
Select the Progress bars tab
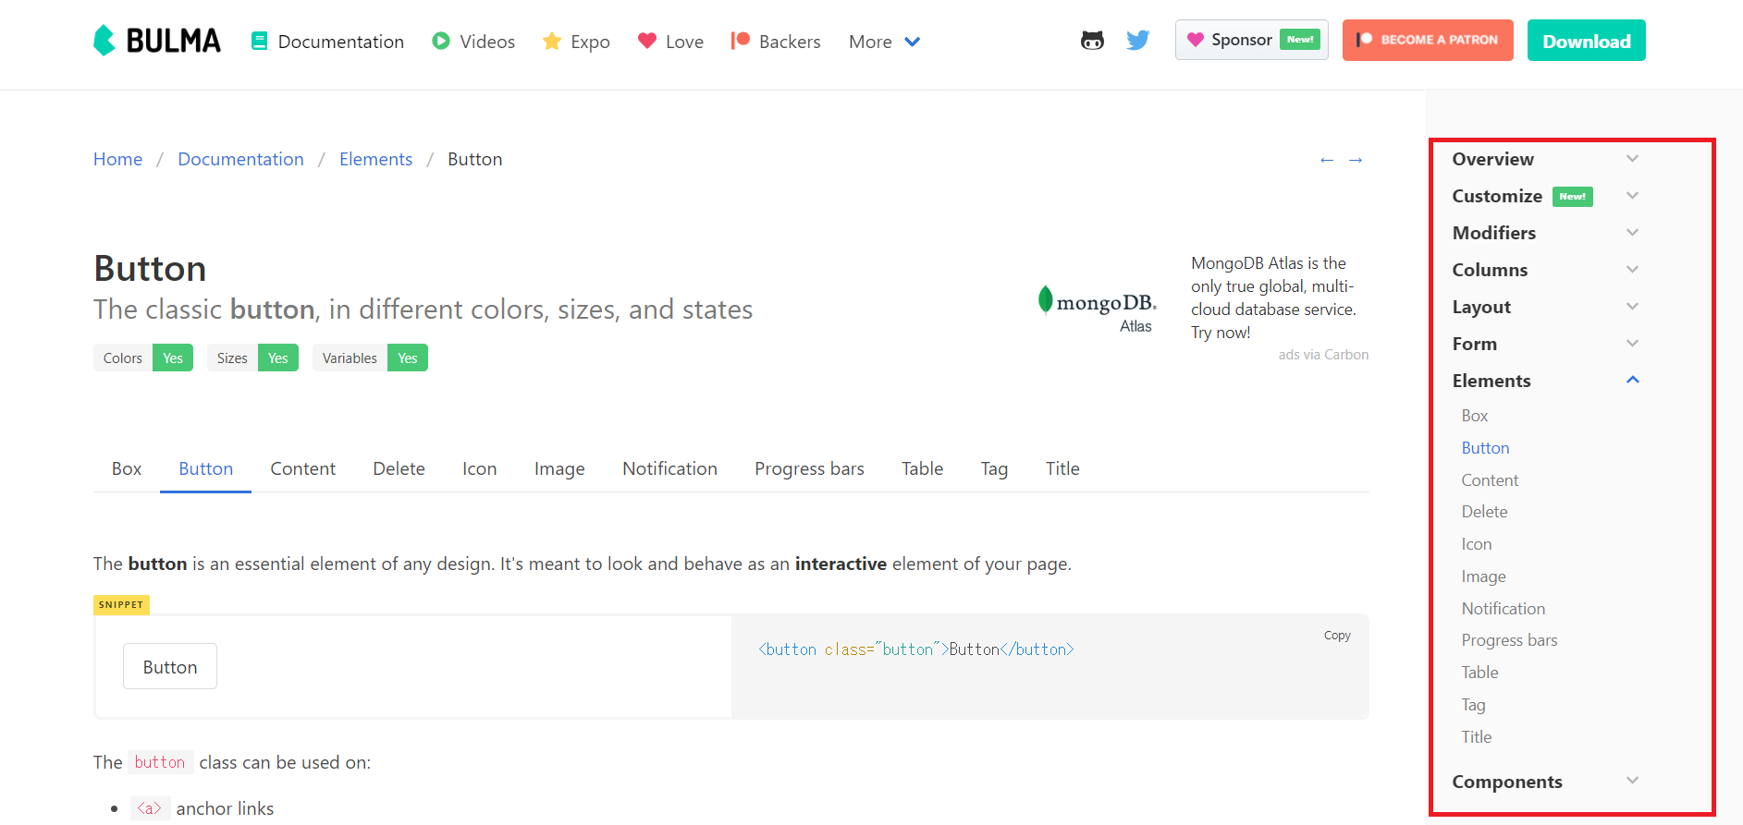[x=809, y=469]
